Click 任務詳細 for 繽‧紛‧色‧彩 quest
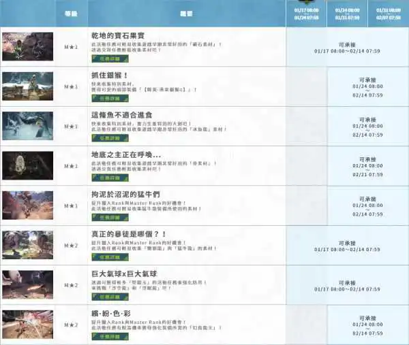This screenshot has height=345, width=409. [x=105, y=336]
